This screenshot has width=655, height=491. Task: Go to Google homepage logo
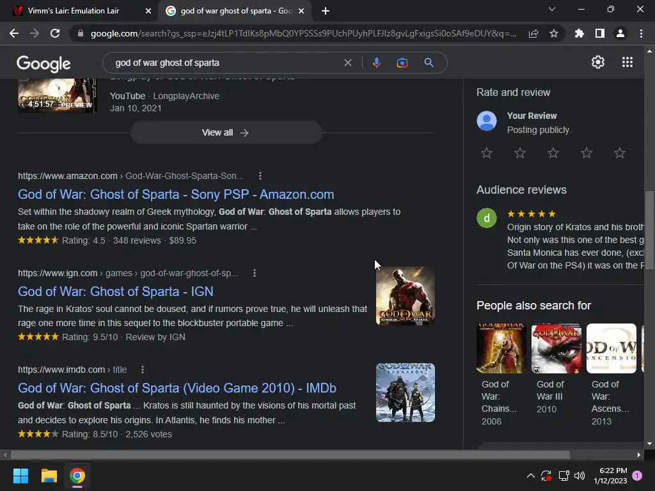point(43,63)
